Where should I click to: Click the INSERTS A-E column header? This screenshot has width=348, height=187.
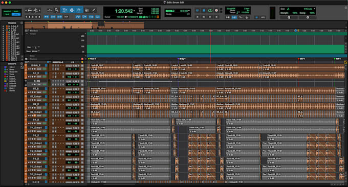click(58, 62)
